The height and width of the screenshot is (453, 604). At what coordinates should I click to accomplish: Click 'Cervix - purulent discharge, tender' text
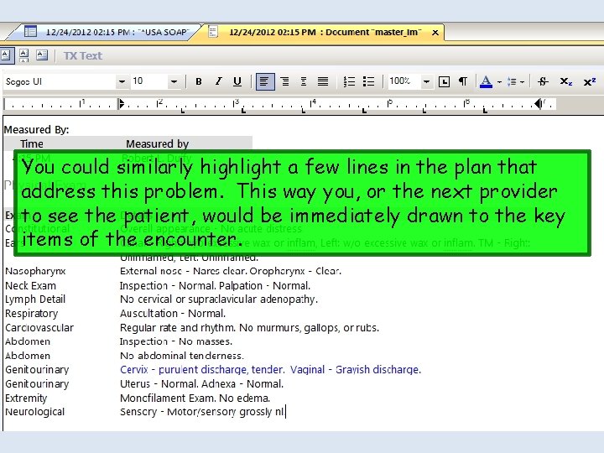pyautogui.click(x=203, y=369)
